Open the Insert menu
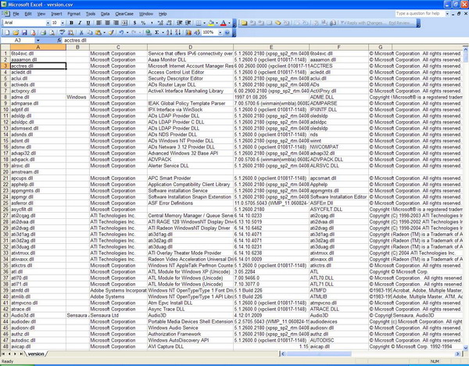Viewport: 469px width, 366px height. coord(56,14)
